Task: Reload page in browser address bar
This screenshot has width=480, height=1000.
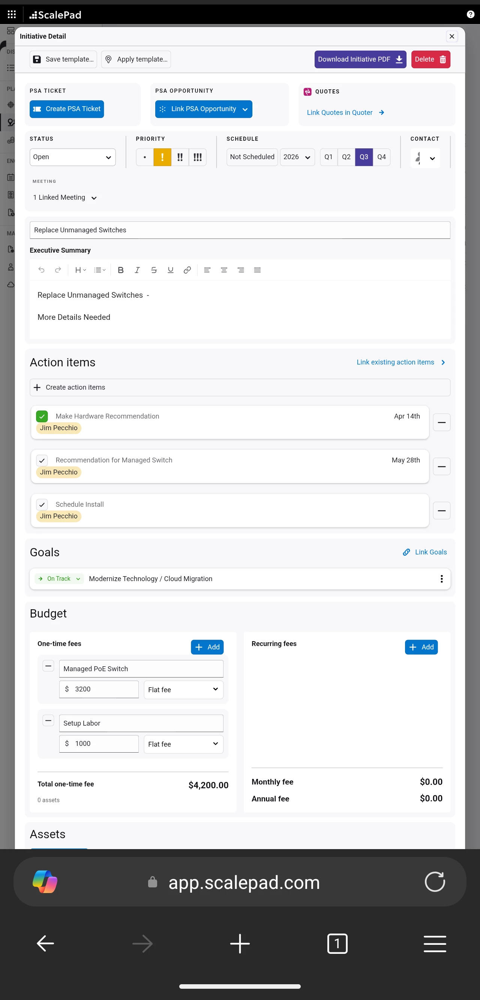Action: 435,882
